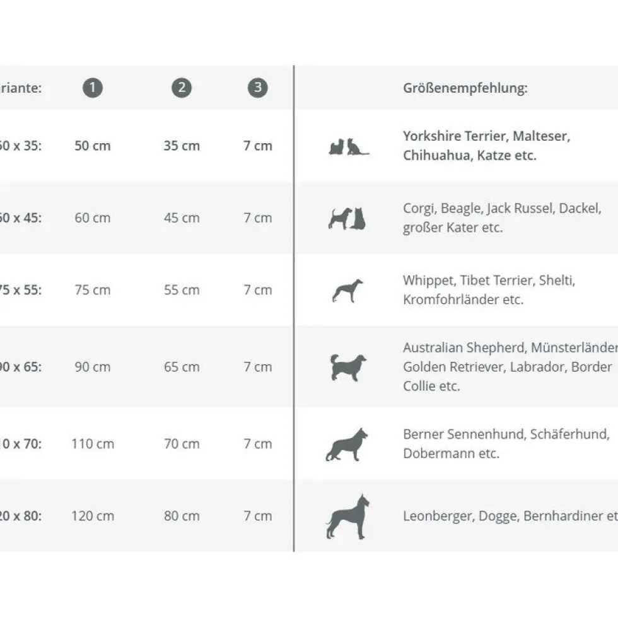Click the whippet silhouette icon
This screenshot has height=618, width=618.
347,291
